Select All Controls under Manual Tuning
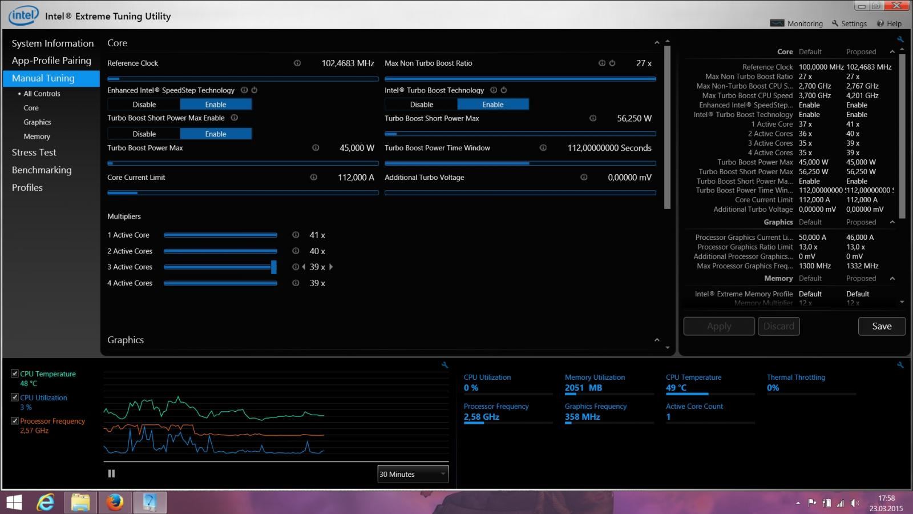Viewport: 913px width, 514px height. tap(42, 94)
